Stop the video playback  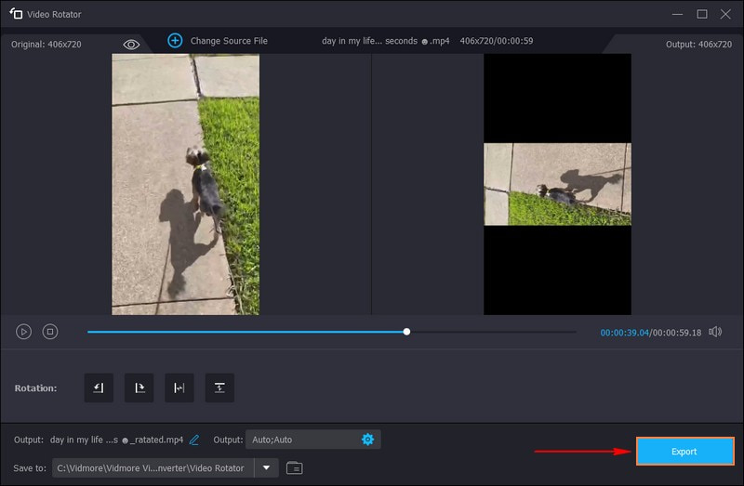click(50, 332)
